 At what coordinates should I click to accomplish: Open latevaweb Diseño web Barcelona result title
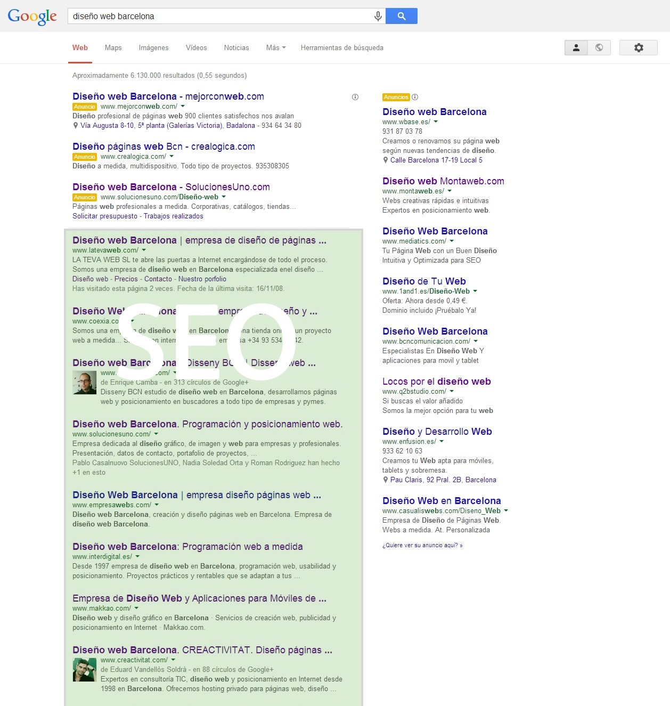pos(199,240)
